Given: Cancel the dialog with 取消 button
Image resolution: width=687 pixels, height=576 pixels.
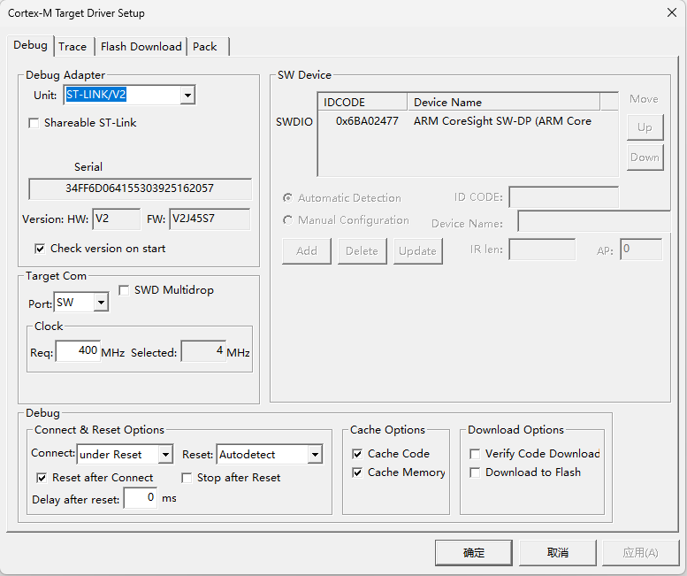Looking at the screenshot, I should click(558, 553).
